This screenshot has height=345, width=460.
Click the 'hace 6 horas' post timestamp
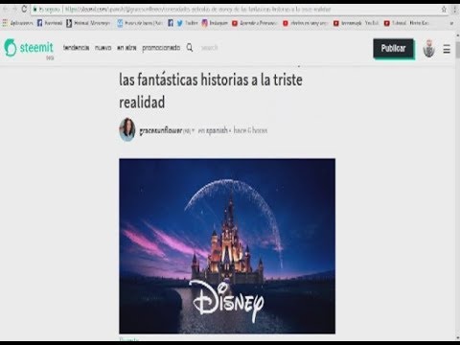pos(250,130)
